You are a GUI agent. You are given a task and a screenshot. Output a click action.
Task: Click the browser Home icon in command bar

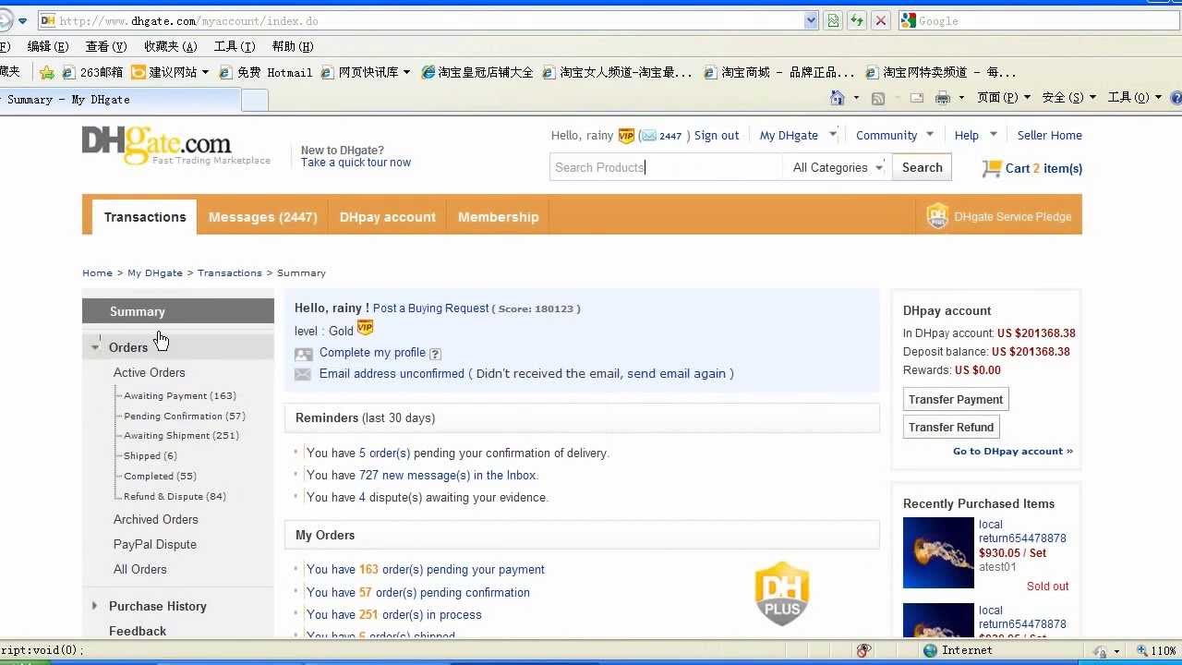[838, 98]
